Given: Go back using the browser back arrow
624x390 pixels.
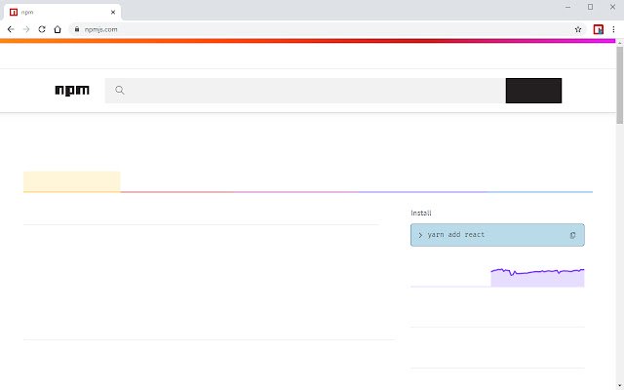Looking at the screenshot, I should tap(11, 29).
